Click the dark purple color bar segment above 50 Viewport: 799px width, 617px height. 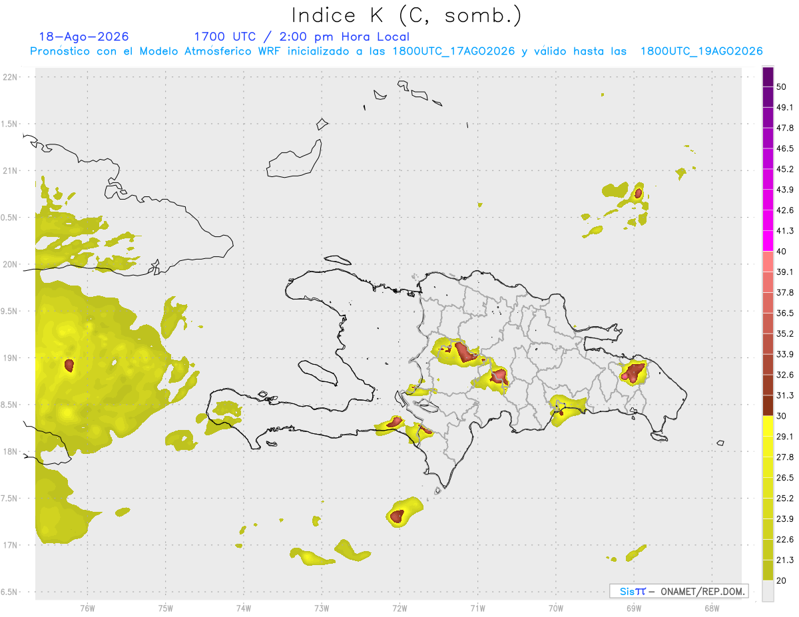[x=768, y=77]
